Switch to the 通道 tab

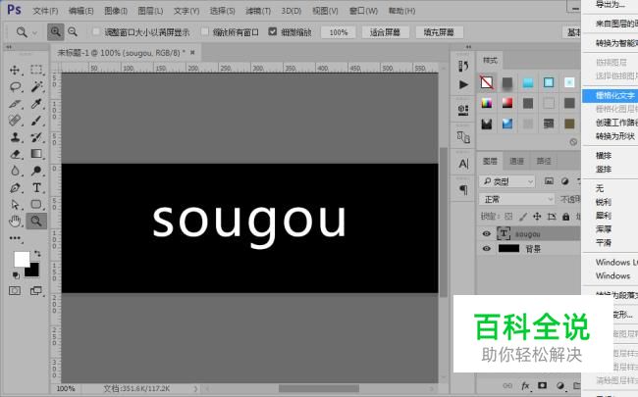(516, 162)
